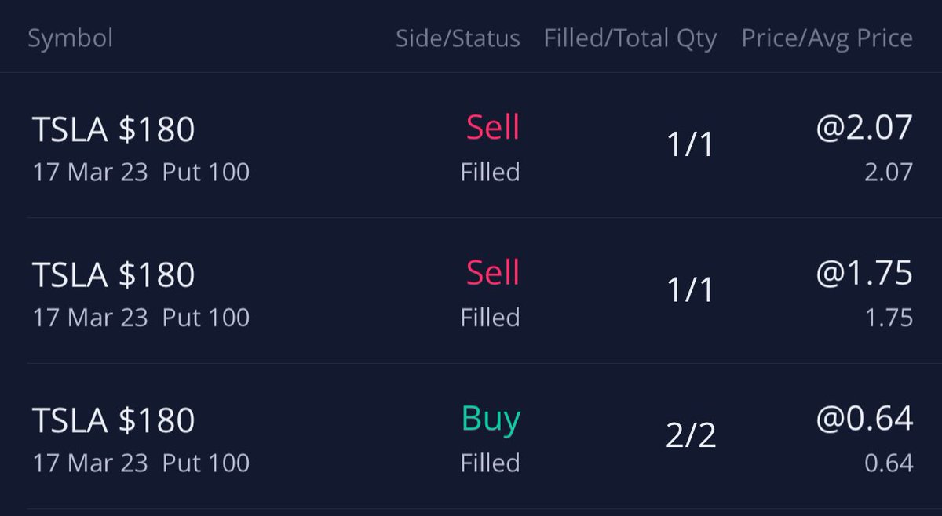Click the 0.64 average price beneath @0.64
This screenshot has width=942, height=516.
pyautogui.click(x=889, y=463)
